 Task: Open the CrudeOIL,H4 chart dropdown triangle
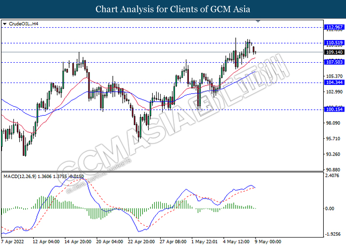coord(5,24)
